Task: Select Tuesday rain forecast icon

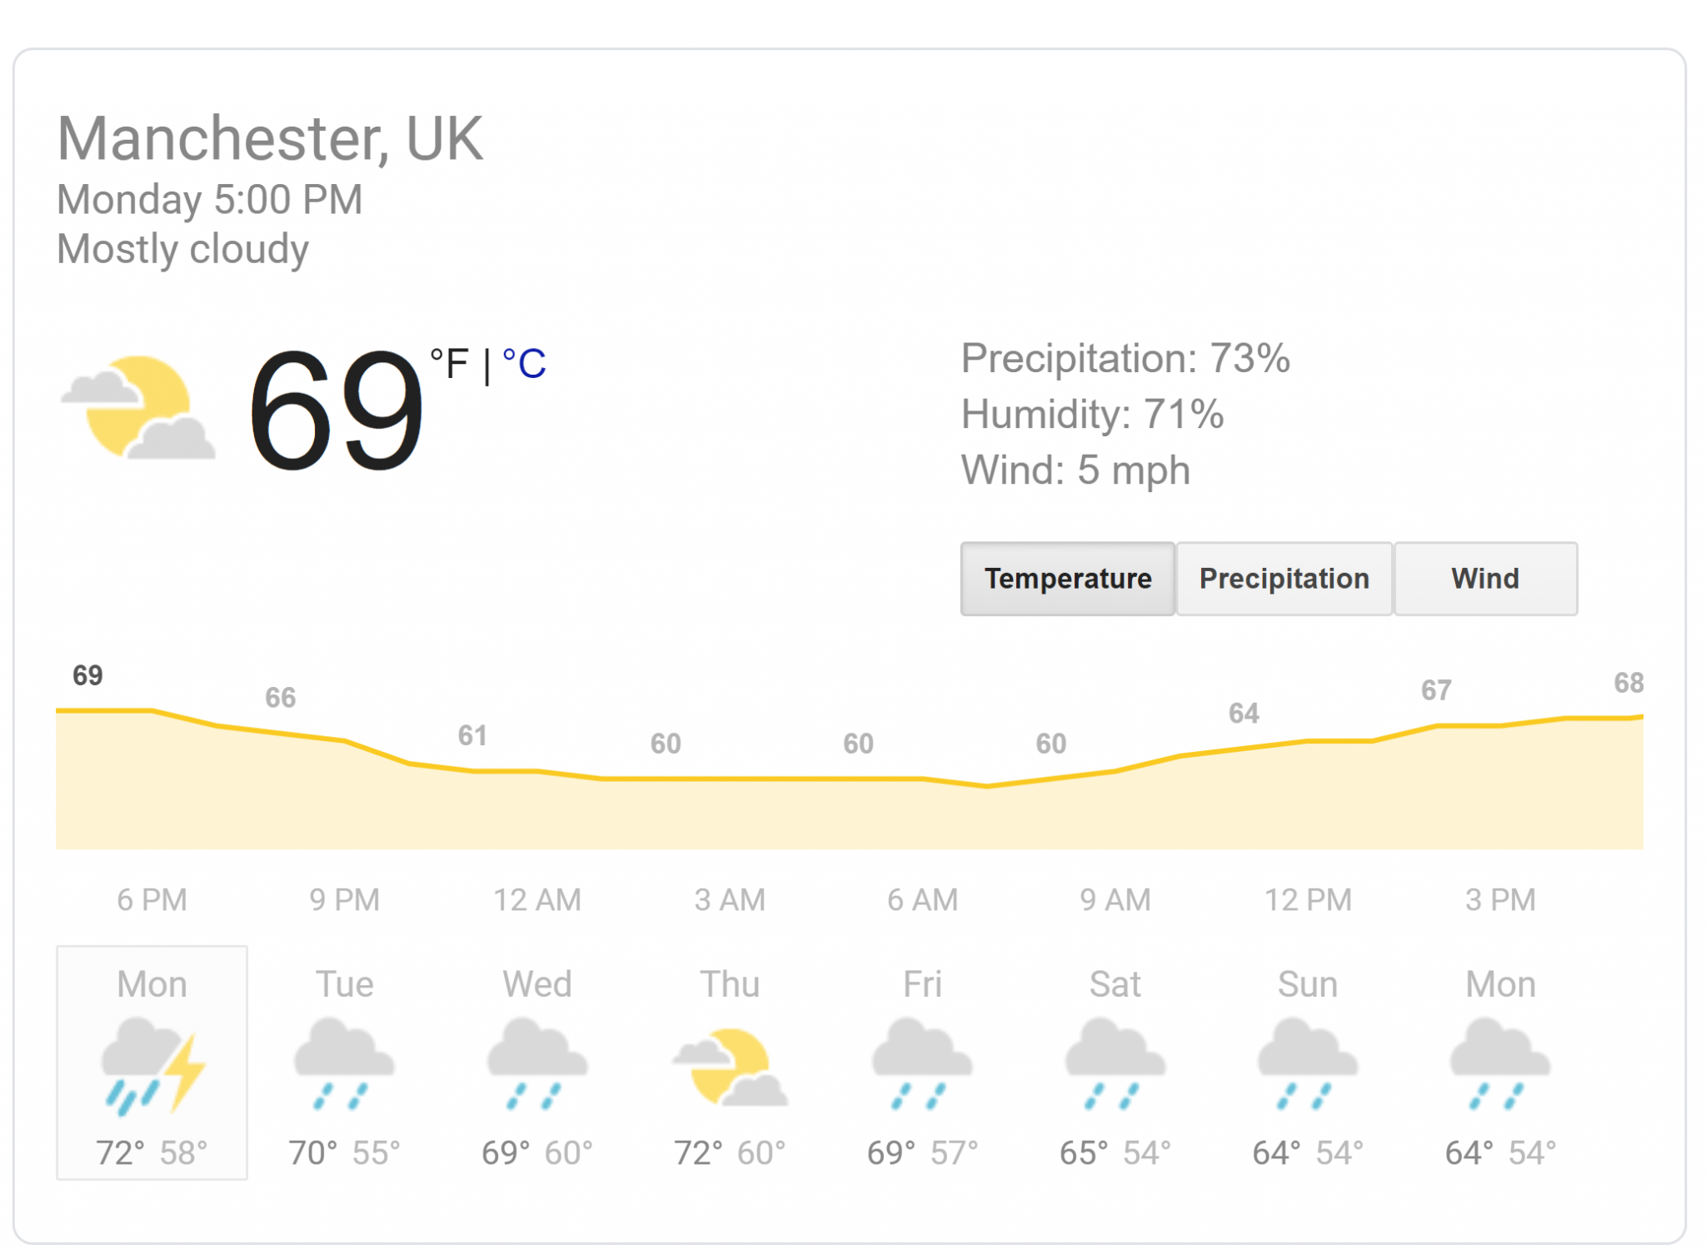Action: coord(344,1063)
